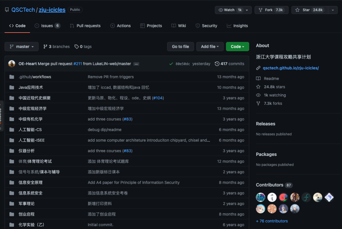
Task: Click the folder icon for 中国近现代史纲要
Action: tap(12, 98)
